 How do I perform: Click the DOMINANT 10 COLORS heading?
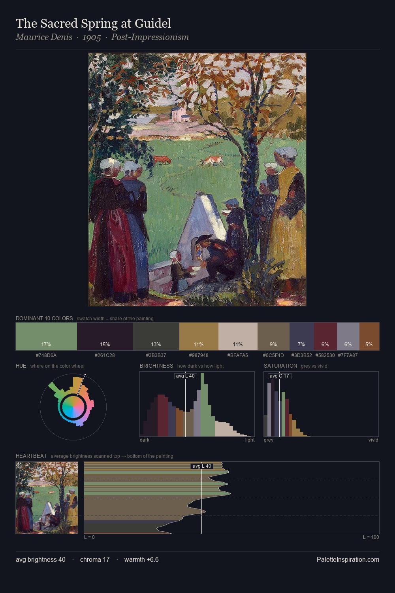tap(44, 318)
